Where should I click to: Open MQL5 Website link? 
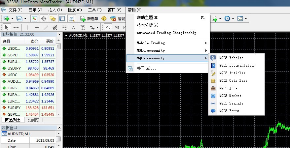[236, 58]
